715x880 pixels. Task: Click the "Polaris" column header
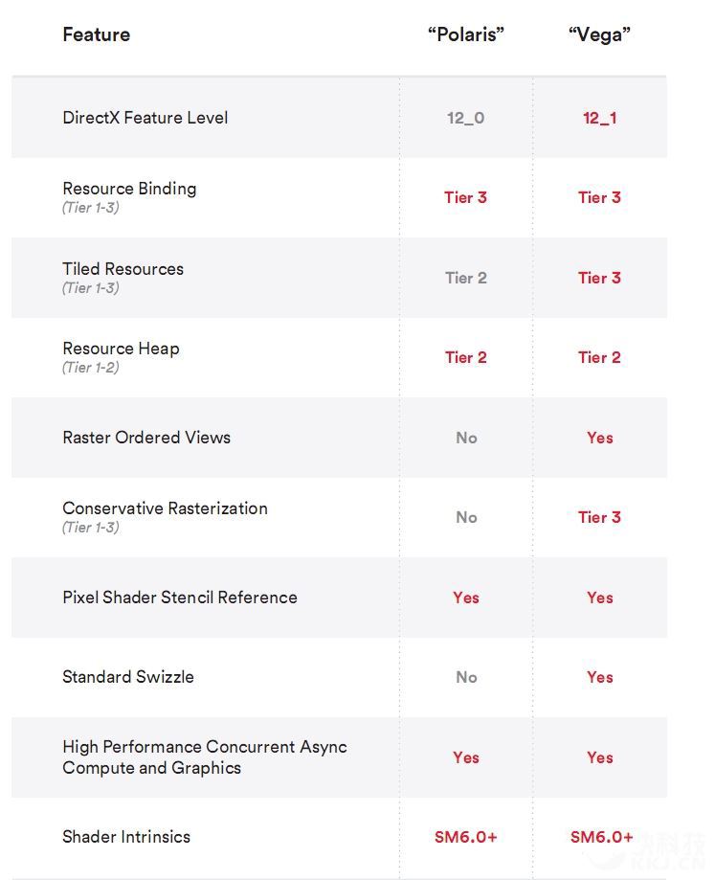coord(465,35)
